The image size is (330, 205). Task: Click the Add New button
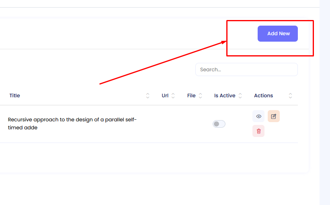[x=277, y=34]
